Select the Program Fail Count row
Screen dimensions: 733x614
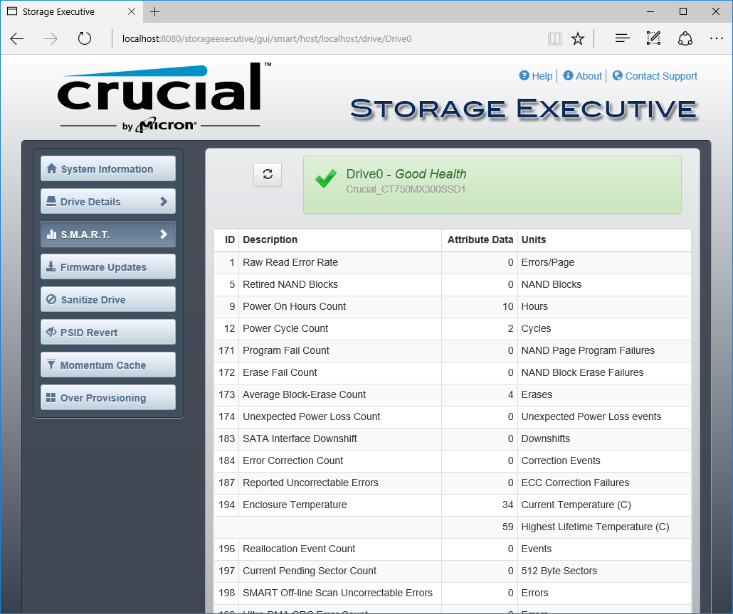[453, 350]
